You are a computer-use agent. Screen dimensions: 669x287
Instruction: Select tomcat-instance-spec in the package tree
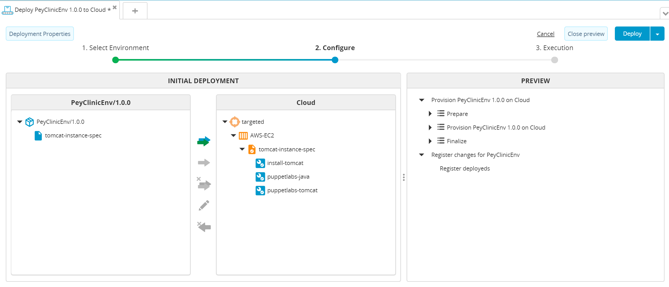(73, 136)
